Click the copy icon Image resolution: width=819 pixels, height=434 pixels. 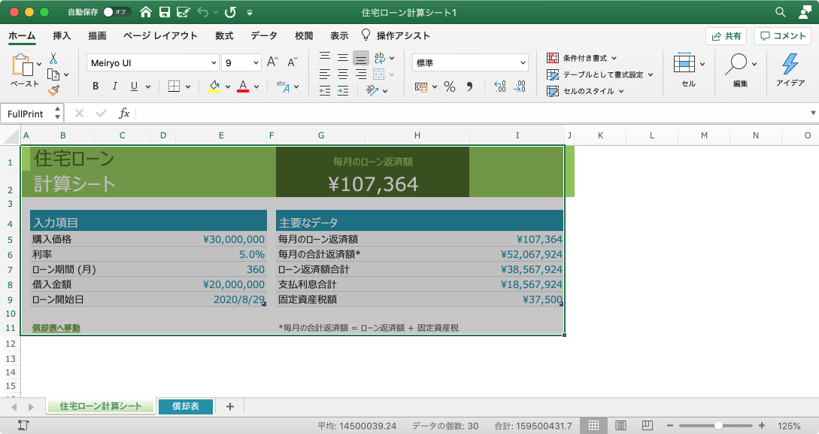(53, 74)
